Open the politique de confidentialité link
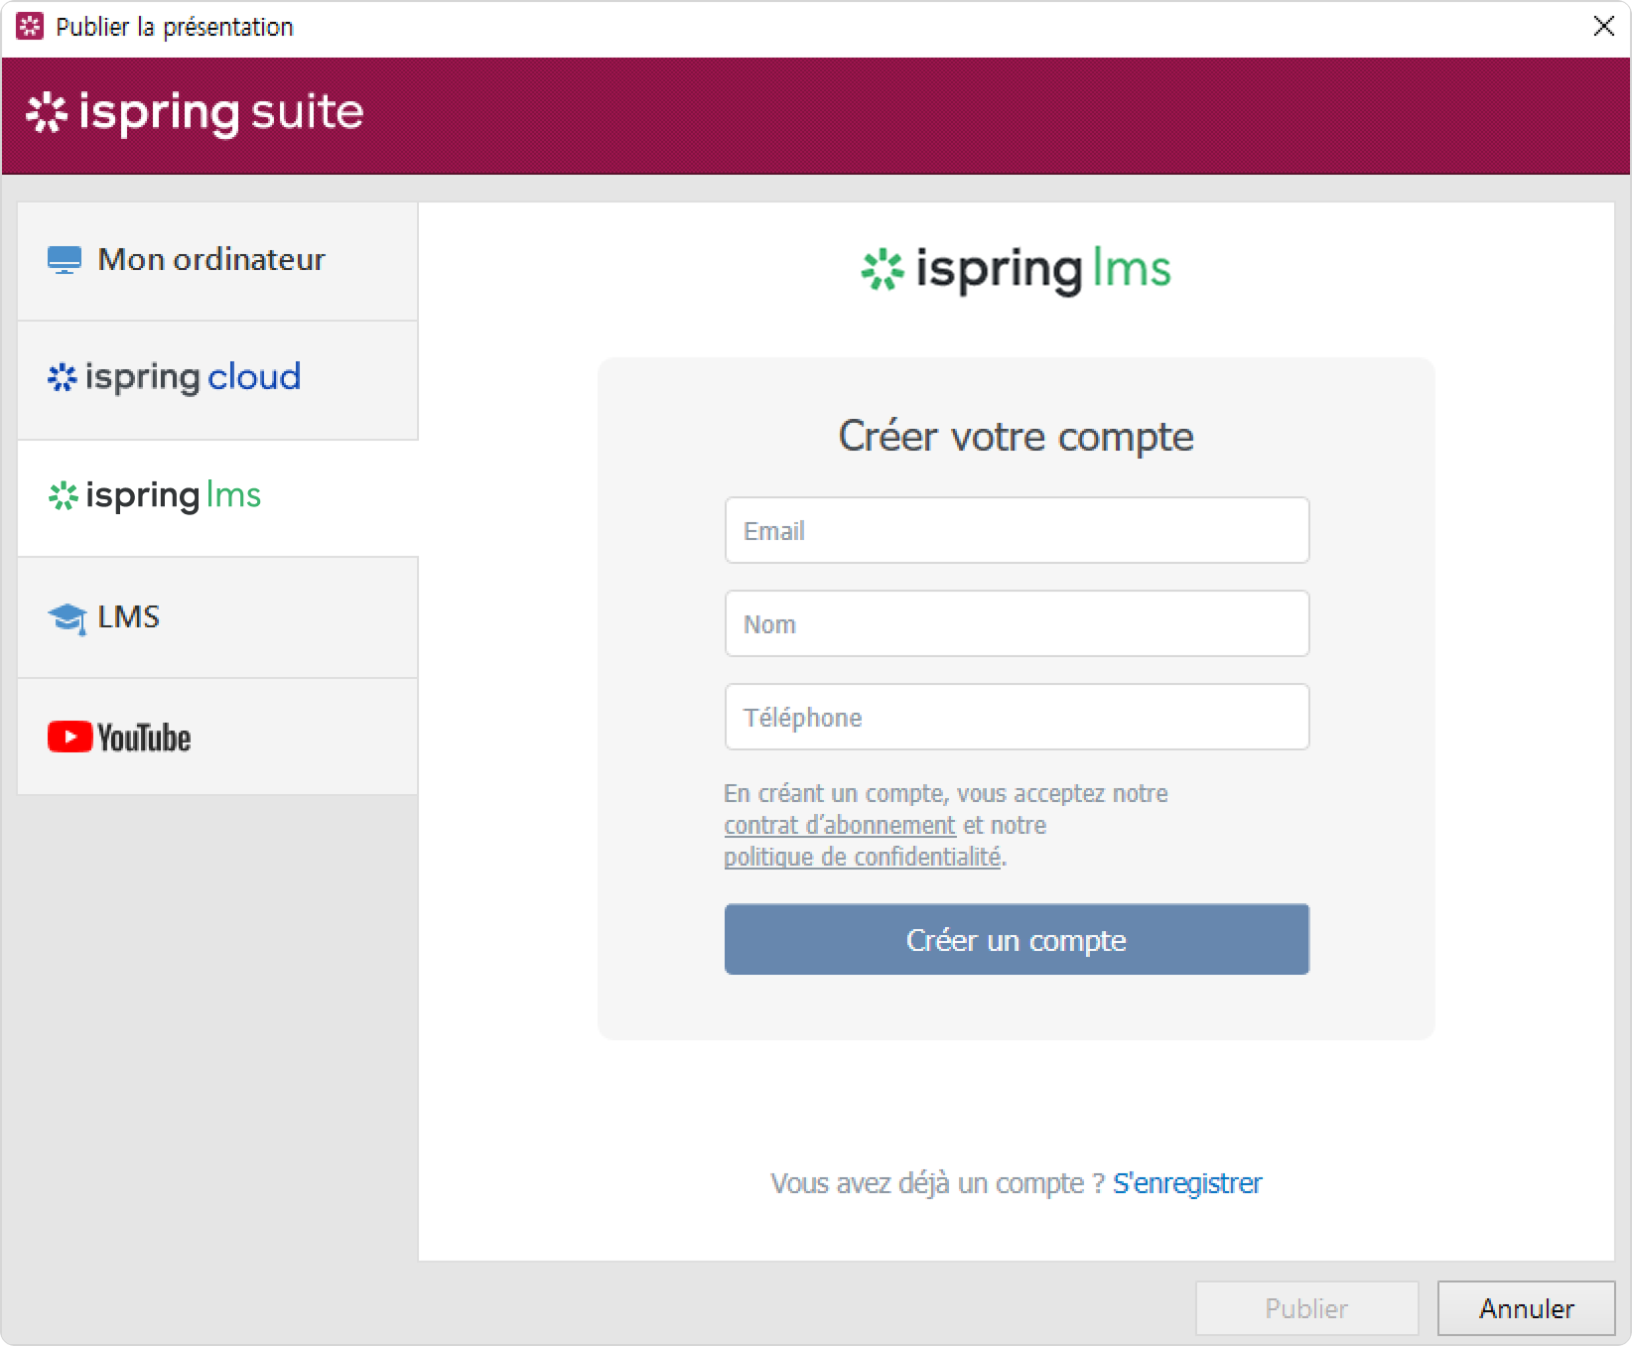Viewport: 1632px width, 1346px height. coord(862,858)
